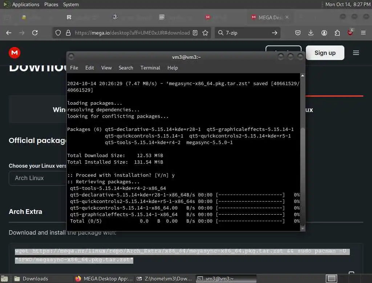
Task: Go back in Firefox history
Action: [9, 33]
